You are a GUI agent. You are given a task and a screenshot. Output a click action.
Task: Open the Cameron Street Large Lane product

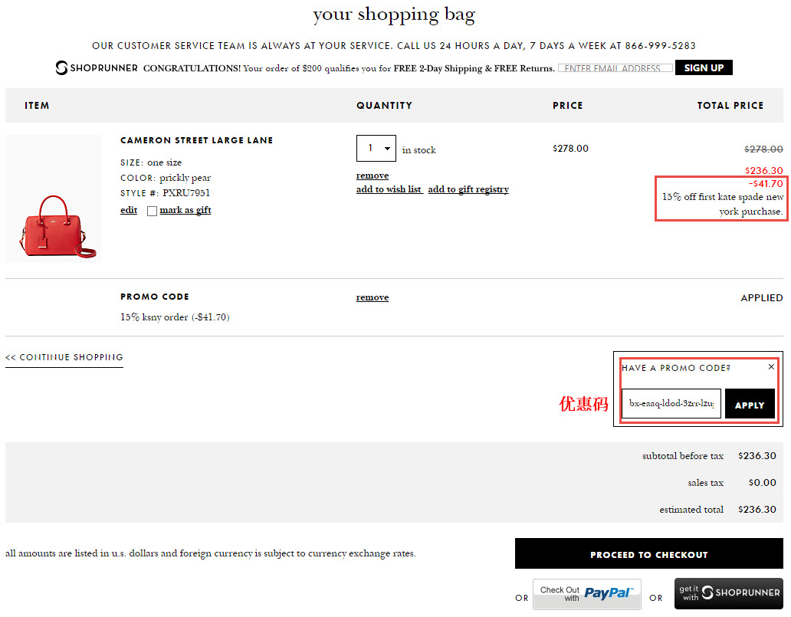197,140
